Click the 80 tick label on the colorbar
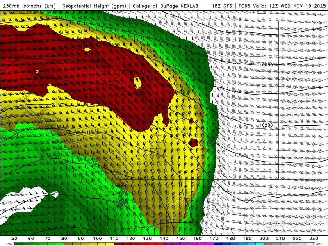This screenshot has width=328, height=246. [x=64, y=239]
